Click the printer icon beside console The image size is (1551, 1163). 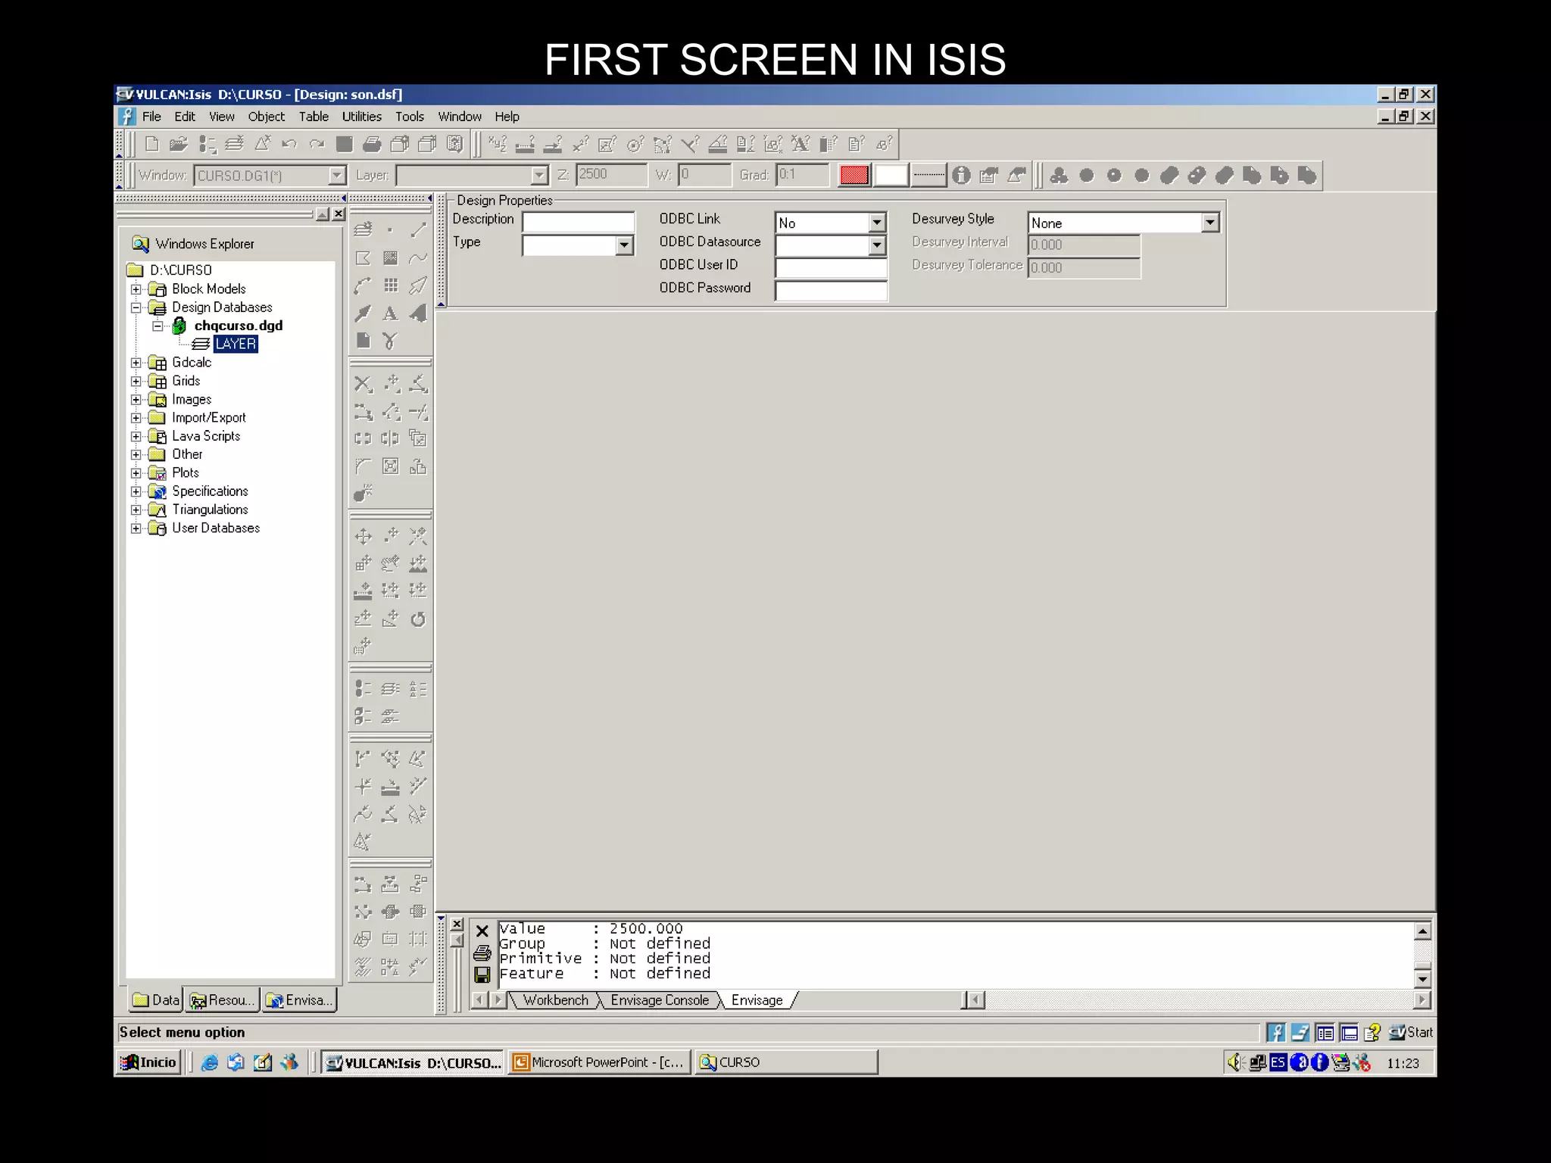(x=482, y=953)
